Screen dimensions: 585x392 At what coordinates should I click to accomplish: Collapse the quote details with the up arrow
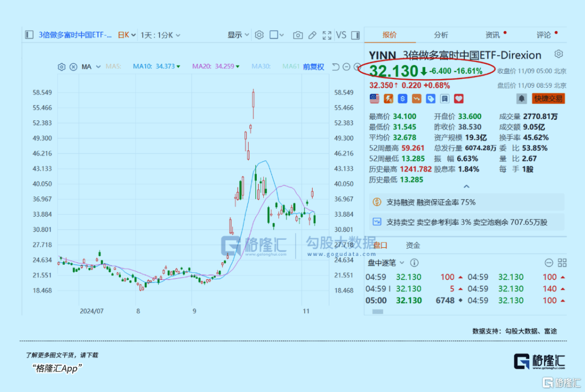[466, 186]
